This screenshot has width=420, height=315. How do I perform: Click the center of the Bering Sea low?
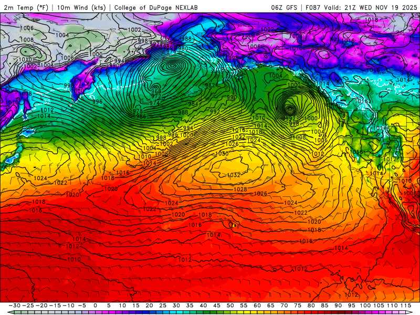(172, 65)
